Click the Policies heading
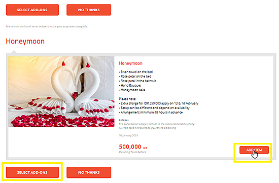This screenshot has width=279, height=183. [x=124, y=120]
